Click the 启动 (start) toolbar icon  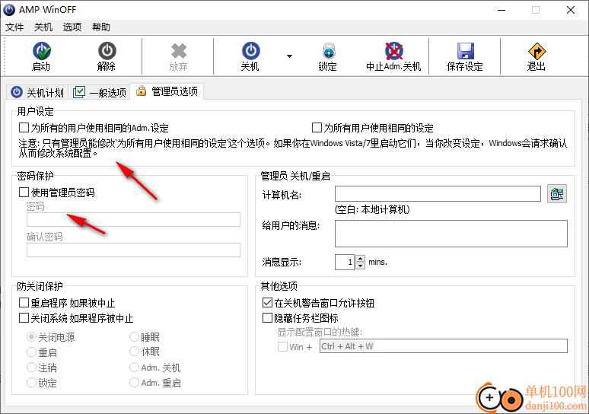42,52
